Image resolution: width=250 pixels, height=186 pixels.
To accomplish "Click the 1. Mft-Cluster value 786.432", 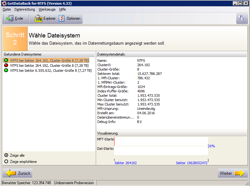I will point(144,78).
